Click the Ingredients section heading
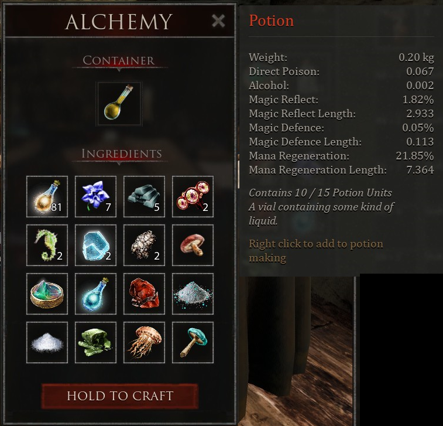Viewport: 443px width, 426px height. click(x=122, y=154)
